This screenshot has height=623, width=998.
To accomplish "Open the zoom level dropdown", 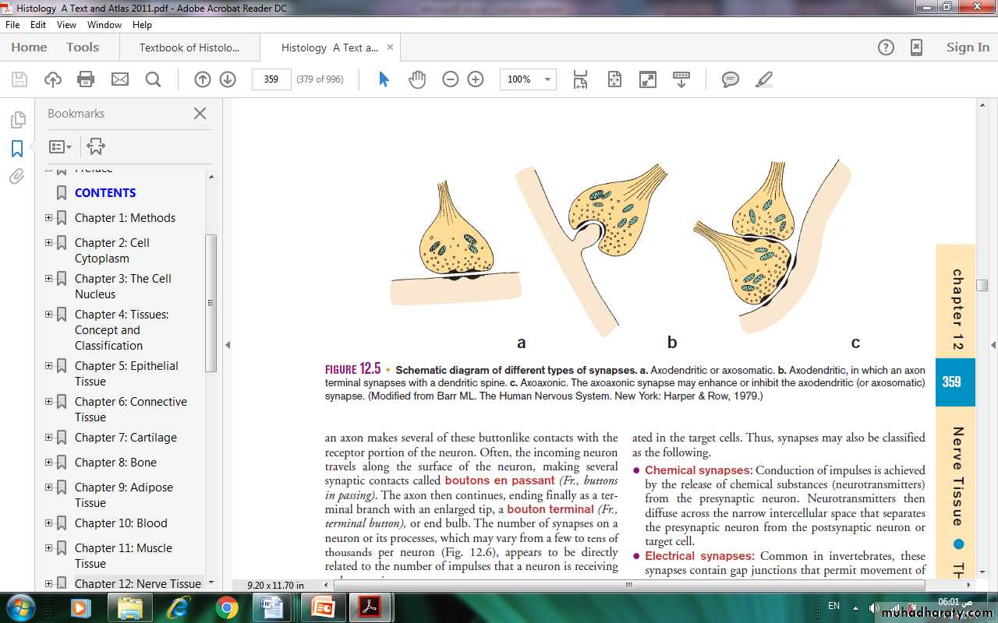I will tap(547, 79).
